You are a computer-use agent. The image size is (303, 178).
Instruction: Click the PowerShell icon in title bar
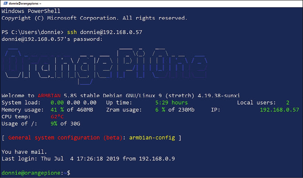[6, 3]
